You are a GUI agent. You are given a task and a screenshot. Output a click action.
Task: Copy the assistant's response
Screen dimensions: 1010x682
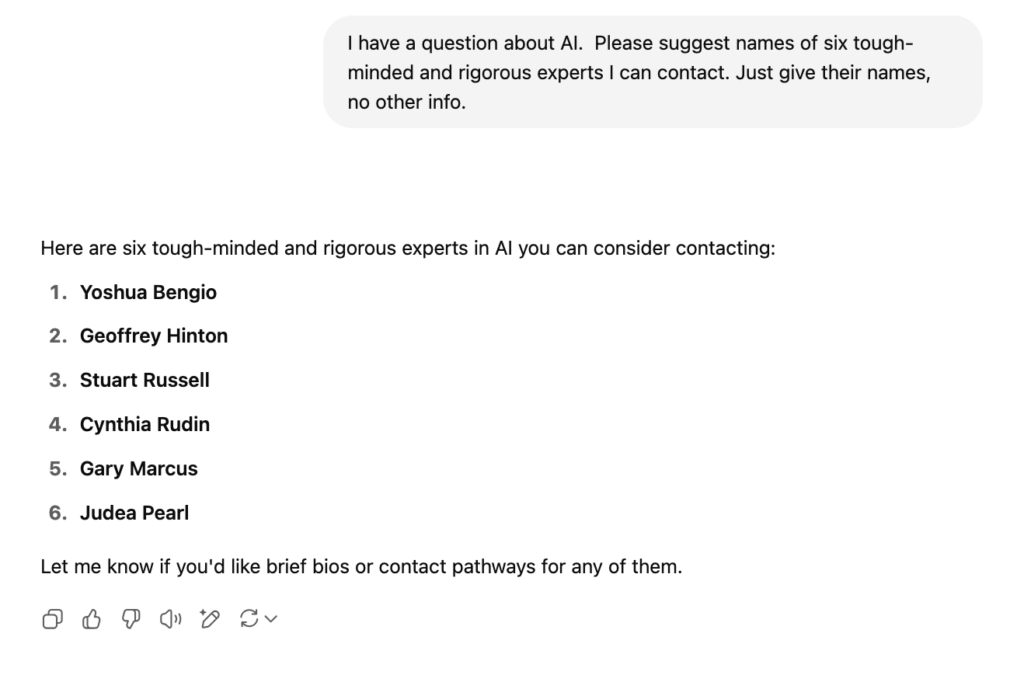53,618
